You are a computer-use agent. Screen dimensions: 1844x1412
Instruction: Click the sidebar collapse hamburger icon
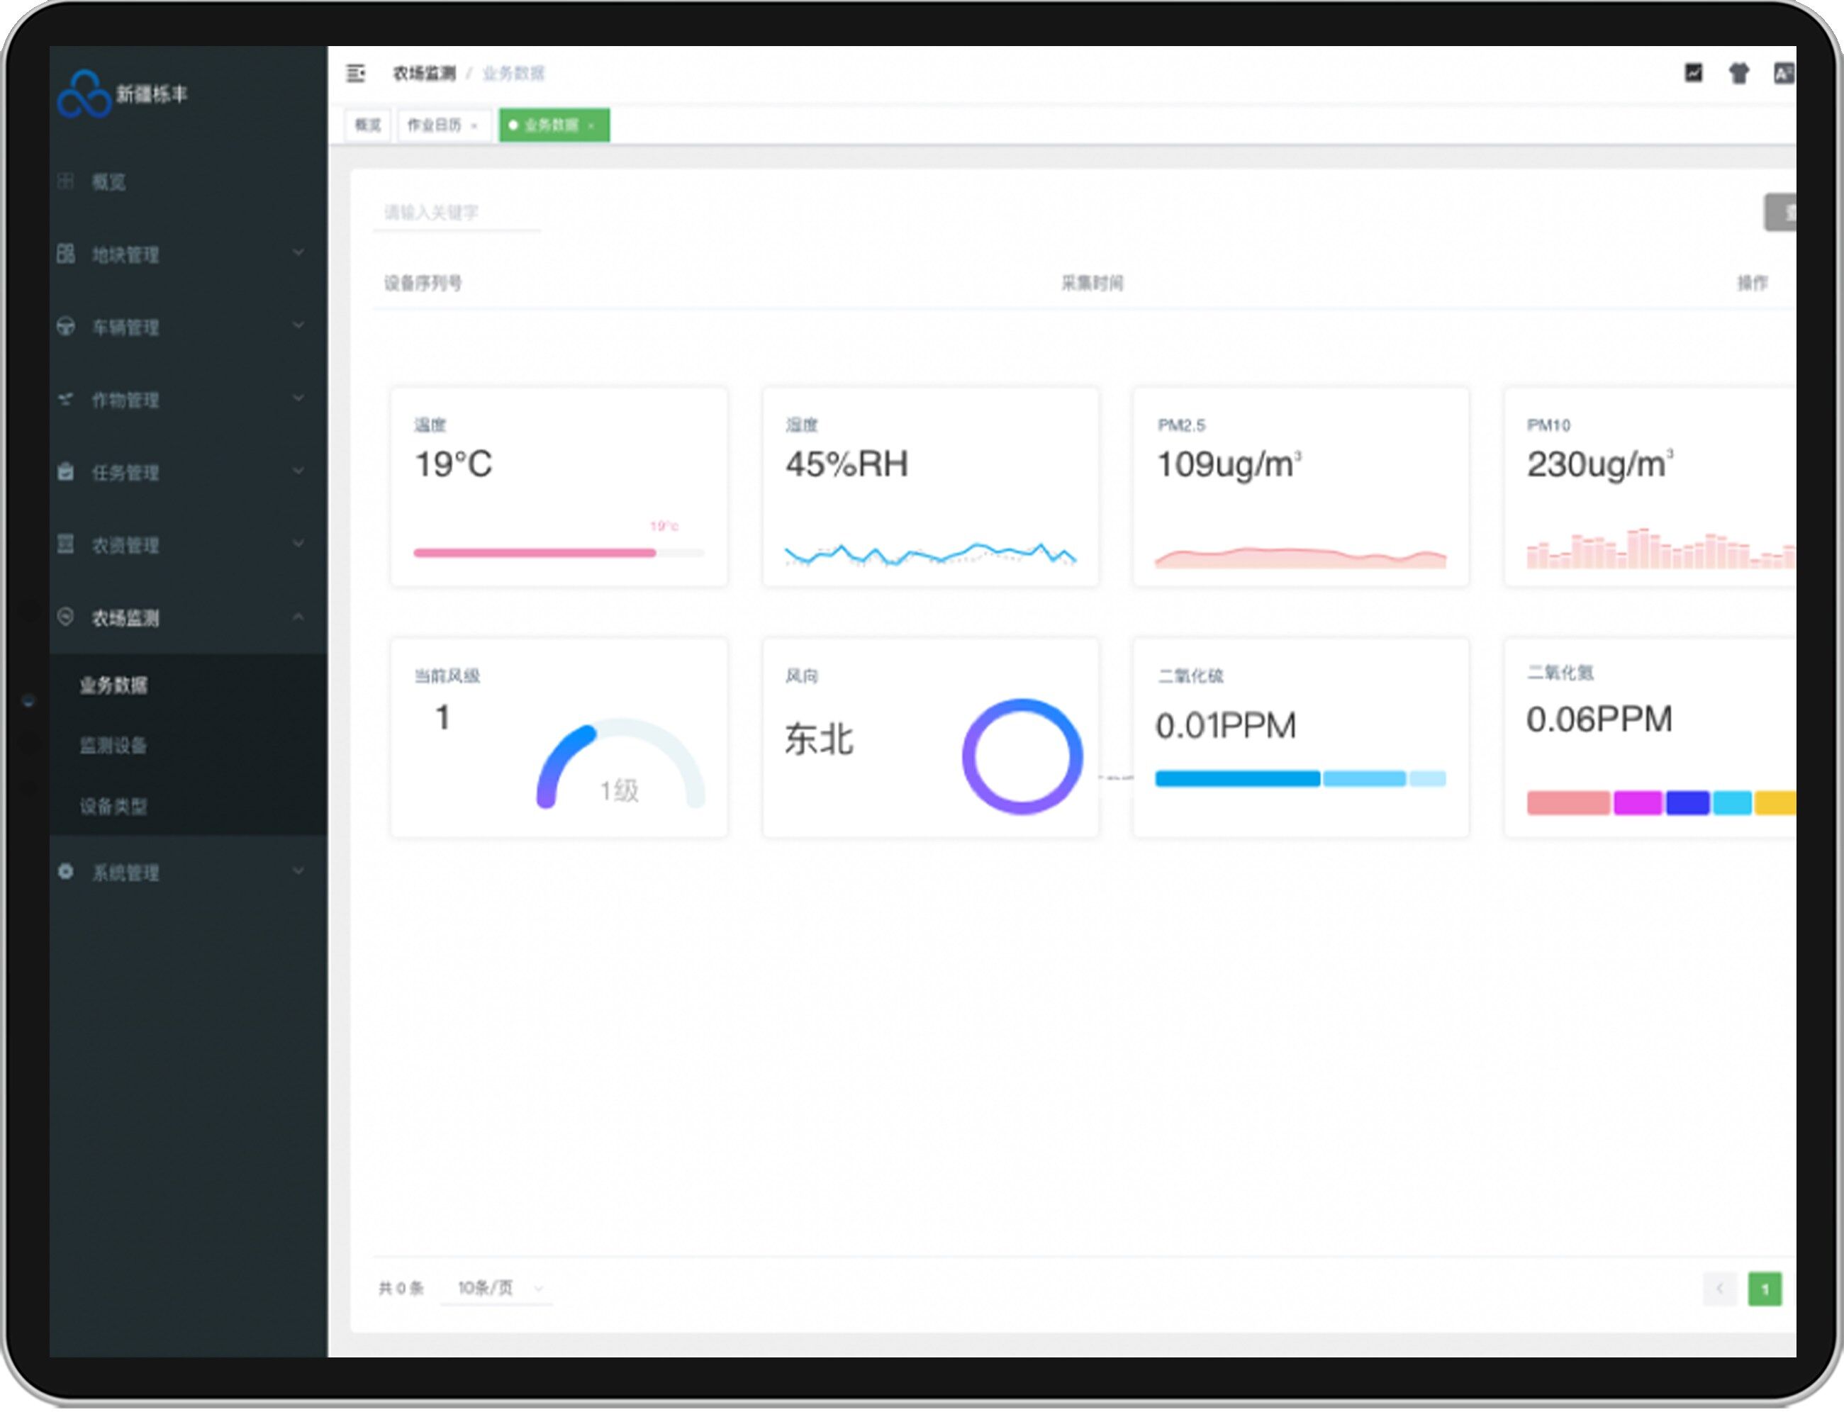point(355,73)
